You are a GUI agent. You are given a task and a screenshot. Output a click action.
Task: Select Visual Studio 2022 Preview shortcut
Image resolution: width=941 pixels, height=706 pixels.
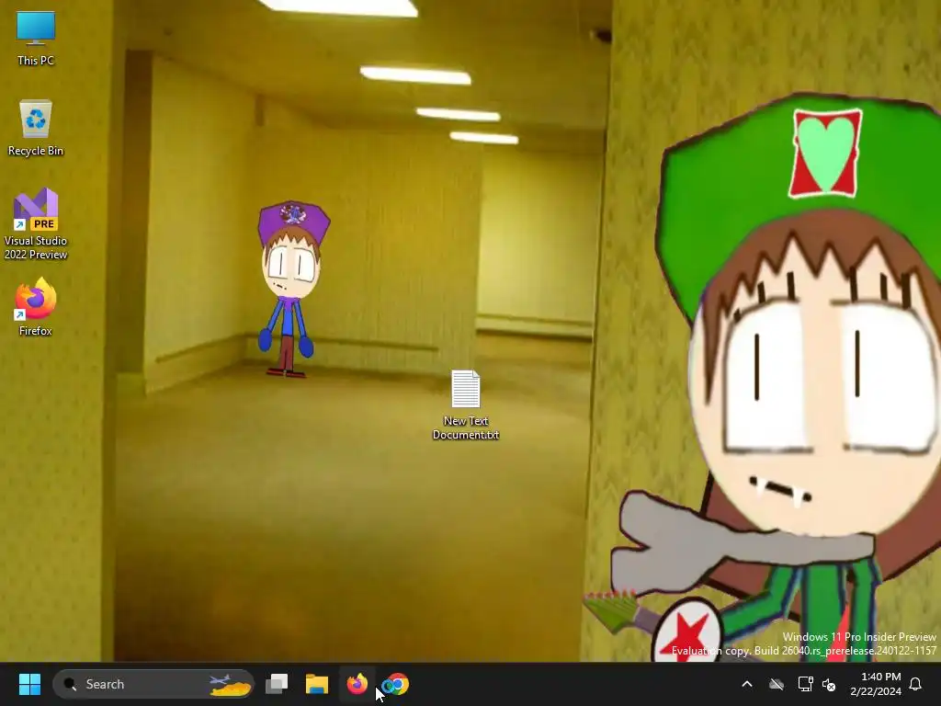(x=36, y=224)
